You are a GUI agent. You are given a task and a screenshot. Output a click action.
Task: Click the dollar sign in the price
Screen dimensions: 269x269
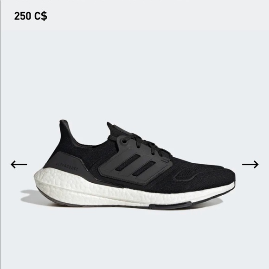click(44, 16)
